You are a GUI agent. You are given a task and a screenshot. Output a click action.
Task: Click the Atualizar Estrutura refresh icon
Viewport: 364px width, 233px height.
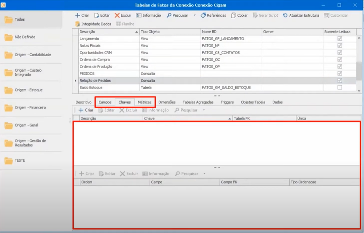[x=285, y=16]
